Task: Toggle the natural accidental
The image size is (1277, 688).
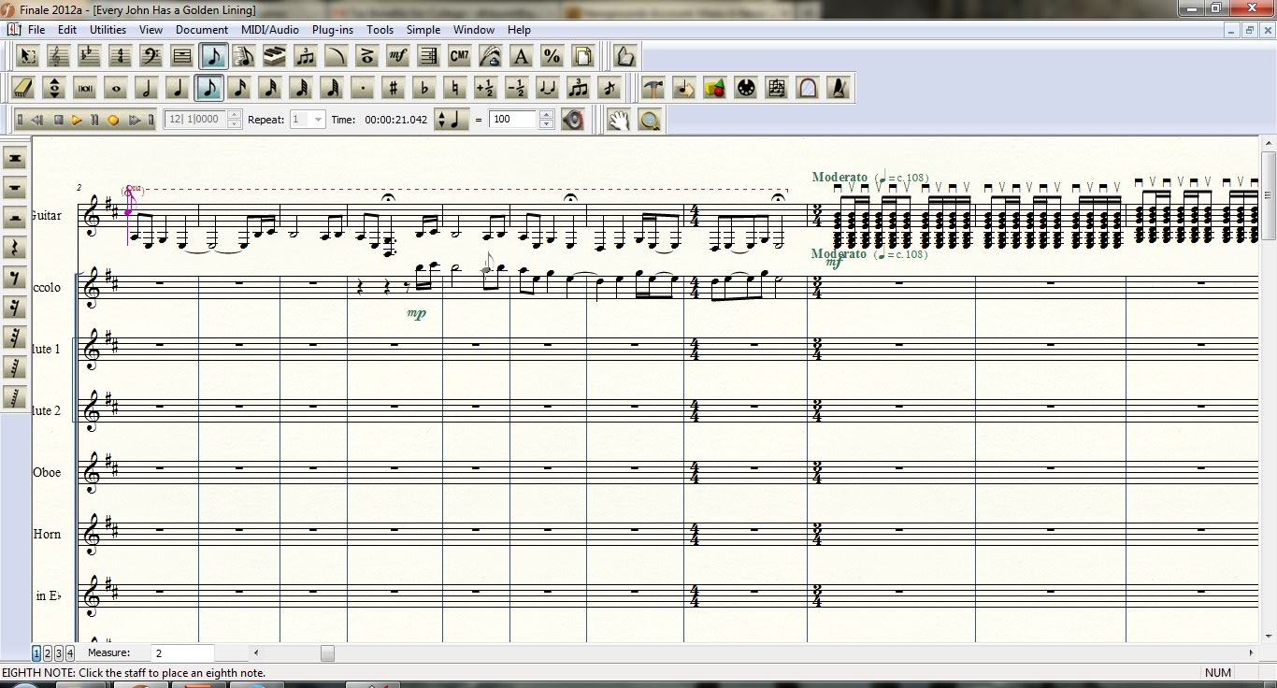Action: point(455,88)
